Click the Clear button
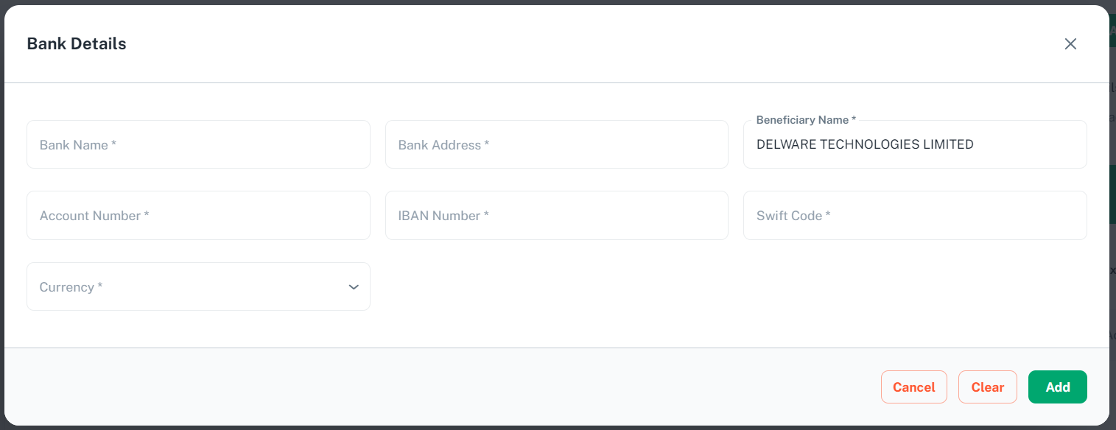 987,387
